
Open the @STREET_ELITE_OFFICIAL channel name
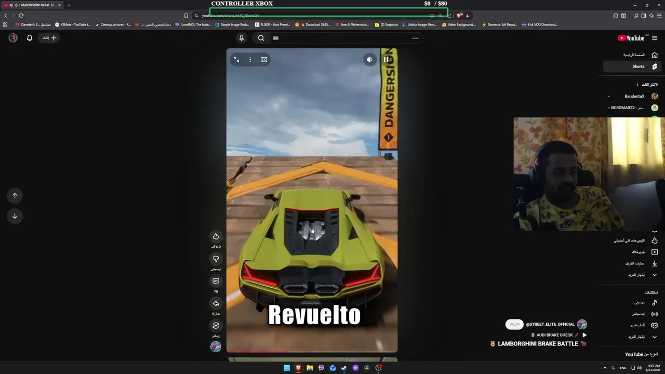pyautogui.click(x=550, y=324)
